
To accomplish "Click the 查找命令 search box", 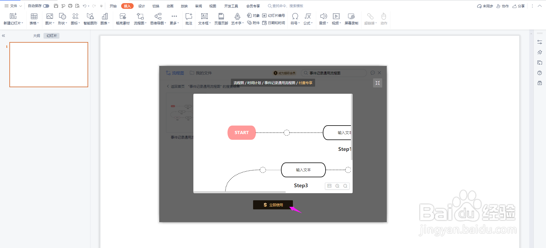I will (286, 6).
